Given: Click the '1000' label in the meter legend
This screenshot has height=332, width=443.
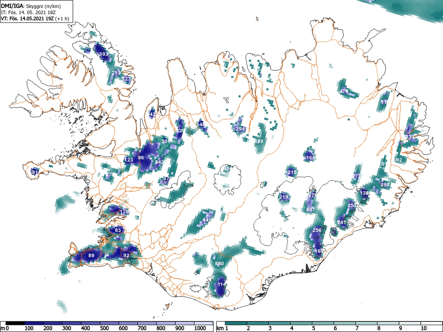Looking at the screenshot, I should point(200,328).
